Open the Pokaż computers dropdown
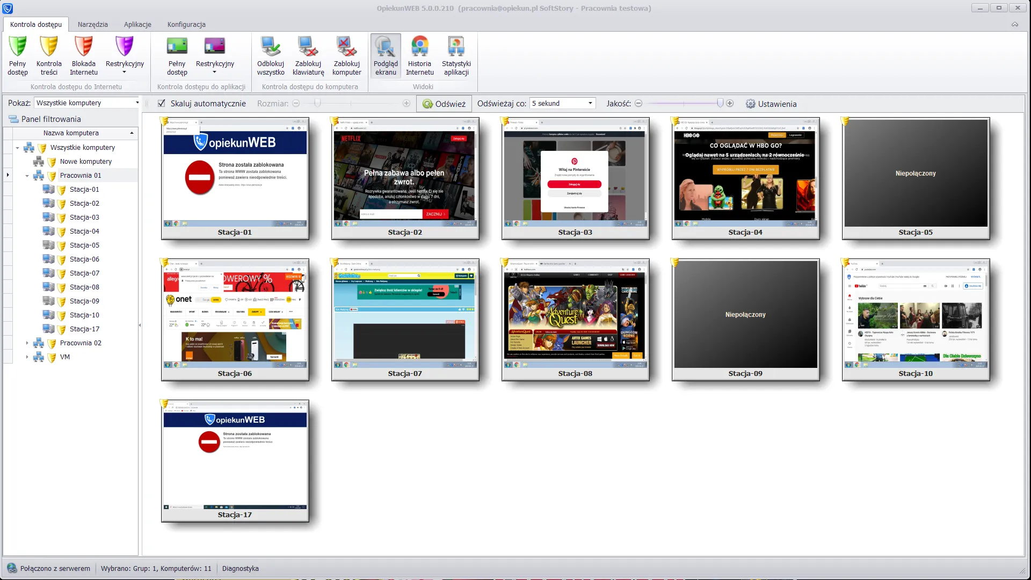This screenshot has height=580, width=1031. (87, 103)
